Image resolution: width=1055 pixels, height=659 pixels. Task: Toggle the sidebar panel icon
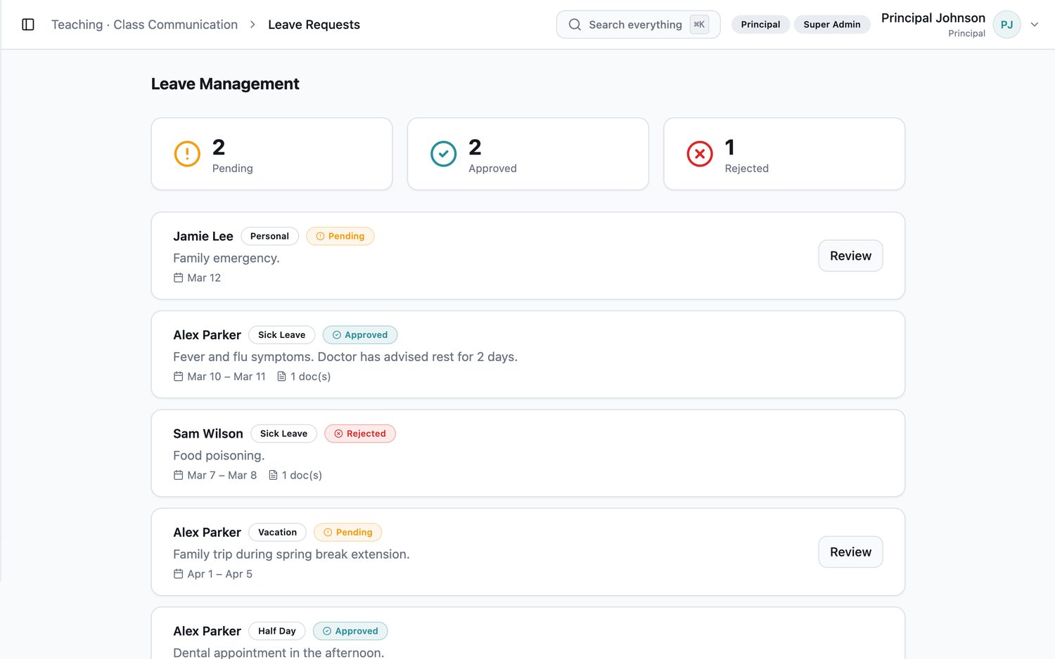tap(28, 25)
